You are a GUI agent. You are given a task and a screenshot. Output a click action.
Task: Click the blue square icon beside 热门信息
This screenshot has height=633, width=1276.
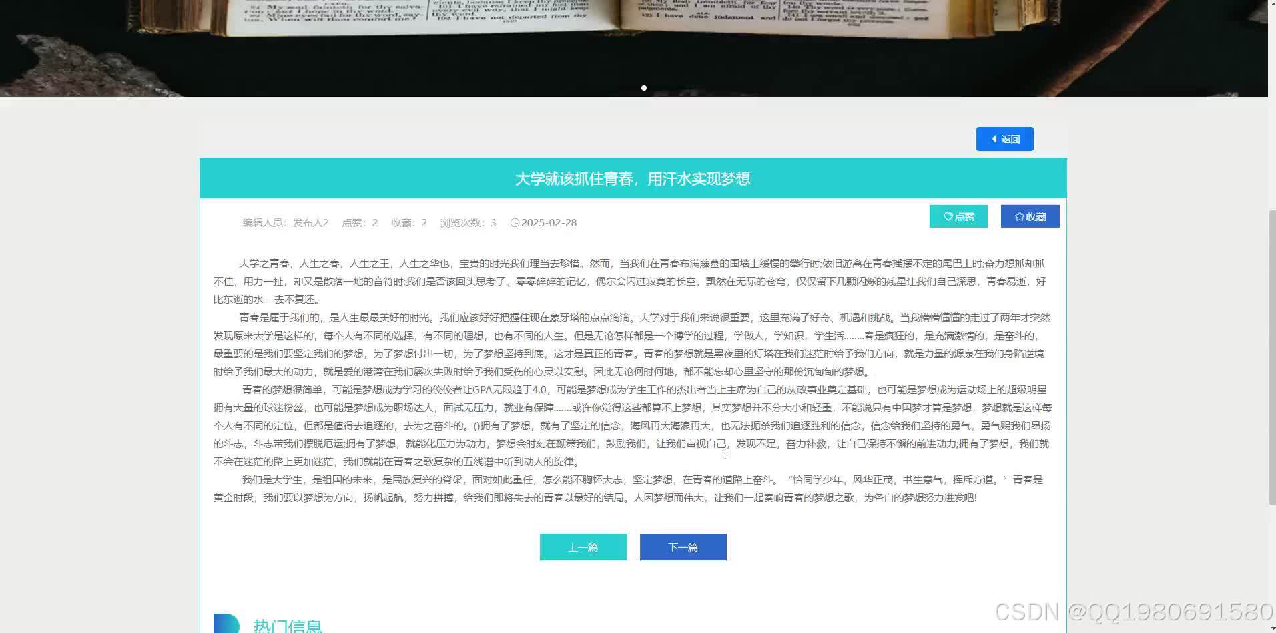click(227, 623)
